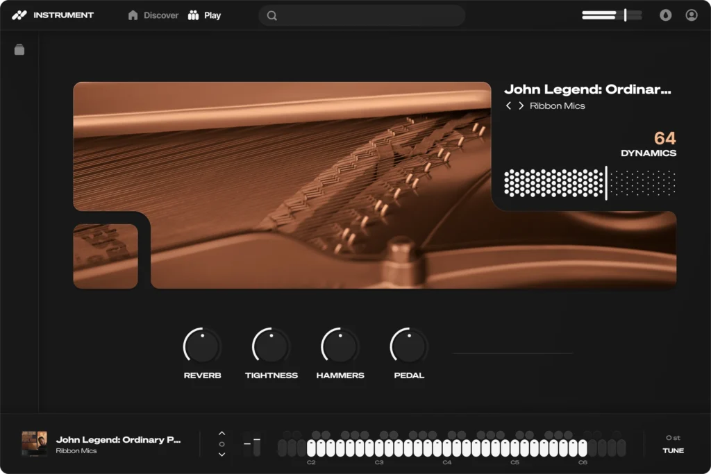Turn the TIGHTNESS knob

click(271, 346)
